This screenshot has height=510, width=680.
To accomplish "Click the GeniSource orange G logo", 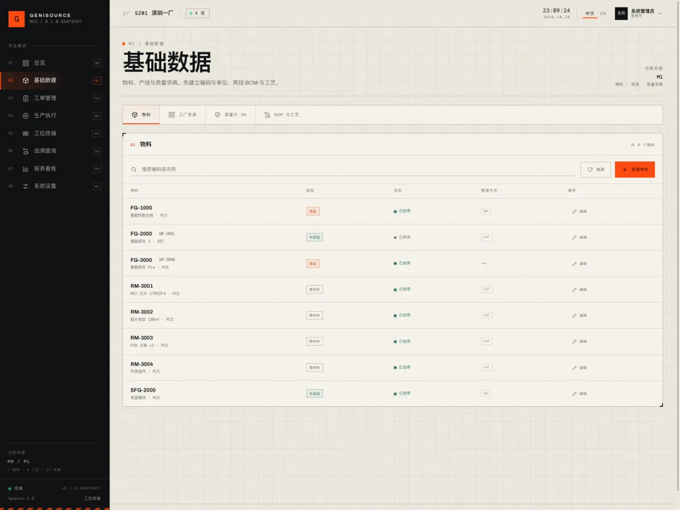I will [16, 19].
